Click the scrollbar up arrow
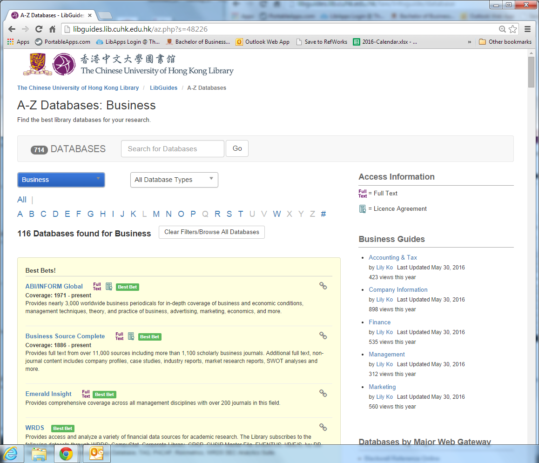The width and height of the screenshot is (539, 463). pos(531,53)
